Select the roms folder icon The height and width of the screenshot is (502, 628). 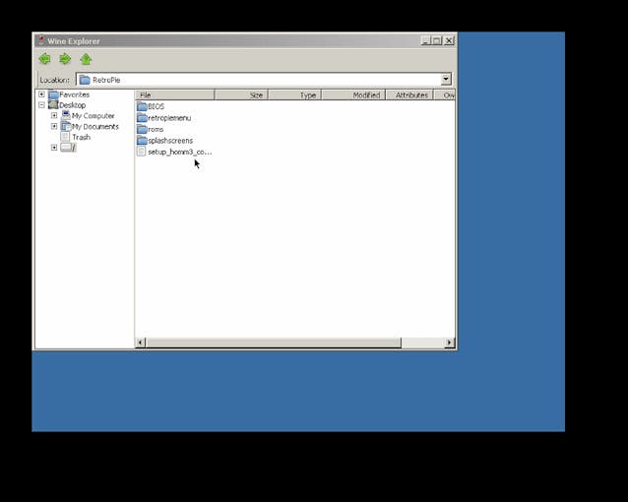point(142,129)
